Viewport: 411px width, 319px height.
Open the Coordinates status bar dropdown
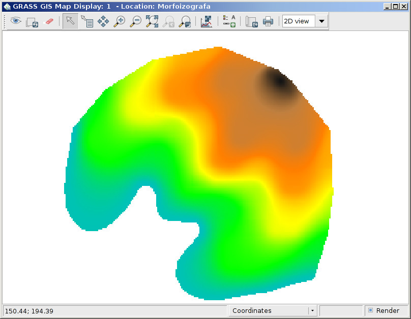[312, 310]
